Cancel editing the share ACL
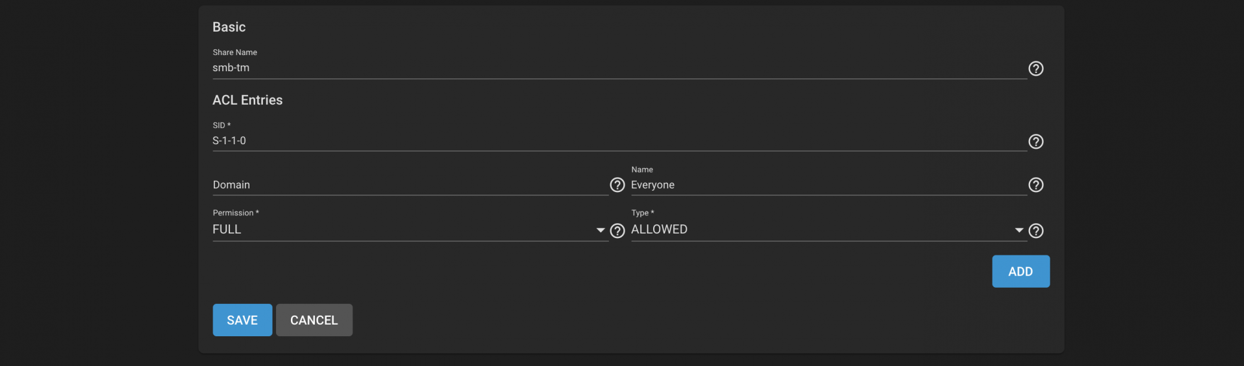Screen dimensions: 1244x366 [314, 320]
